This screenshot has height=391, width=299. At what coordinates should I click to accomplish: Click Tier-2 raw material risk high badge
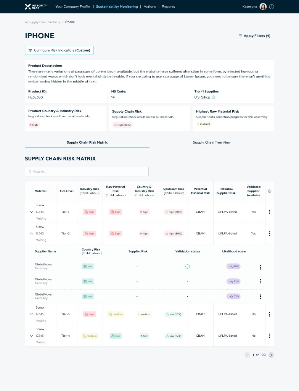pos(116,234)
